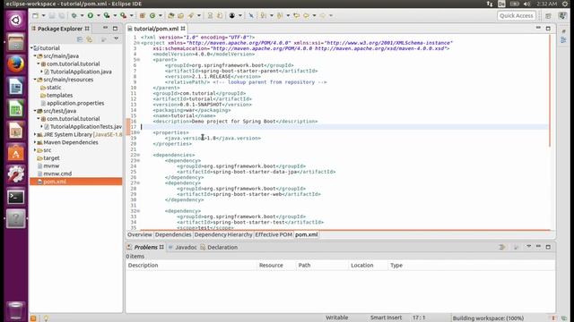Click the Description column header

[191, 266]
